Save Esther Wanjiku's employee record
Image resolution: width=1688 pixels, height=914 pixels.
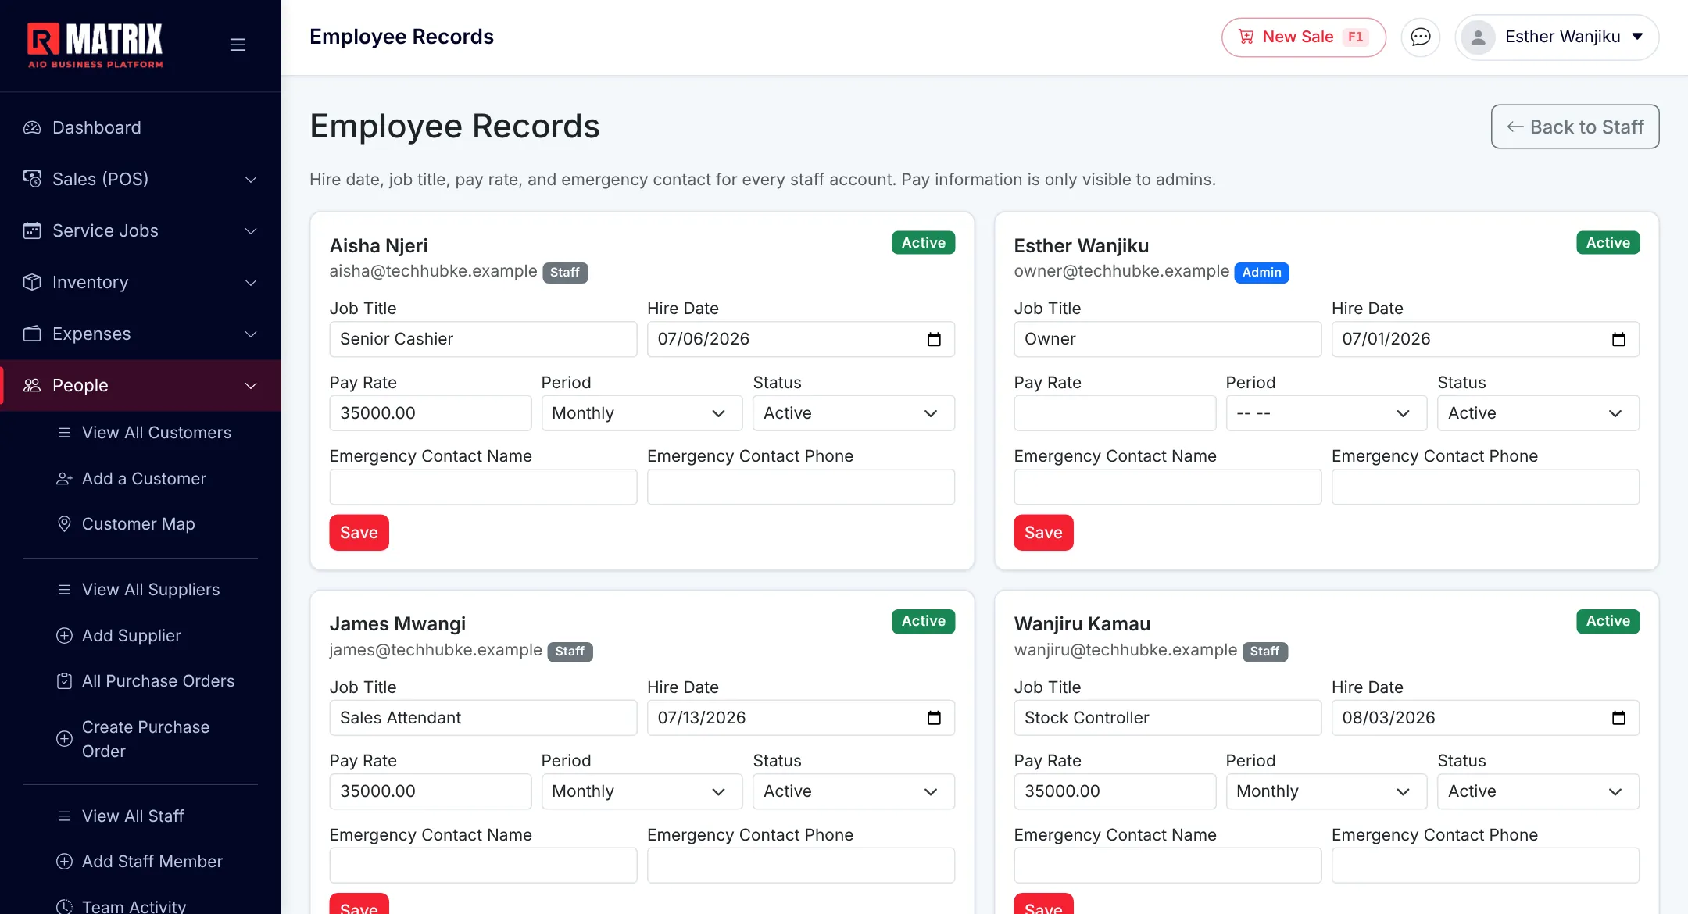[1043, 533]
